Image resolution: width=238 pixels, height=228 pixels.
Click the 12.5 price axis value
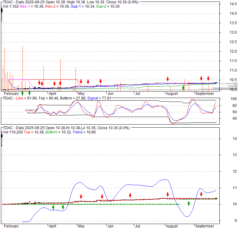233,42
